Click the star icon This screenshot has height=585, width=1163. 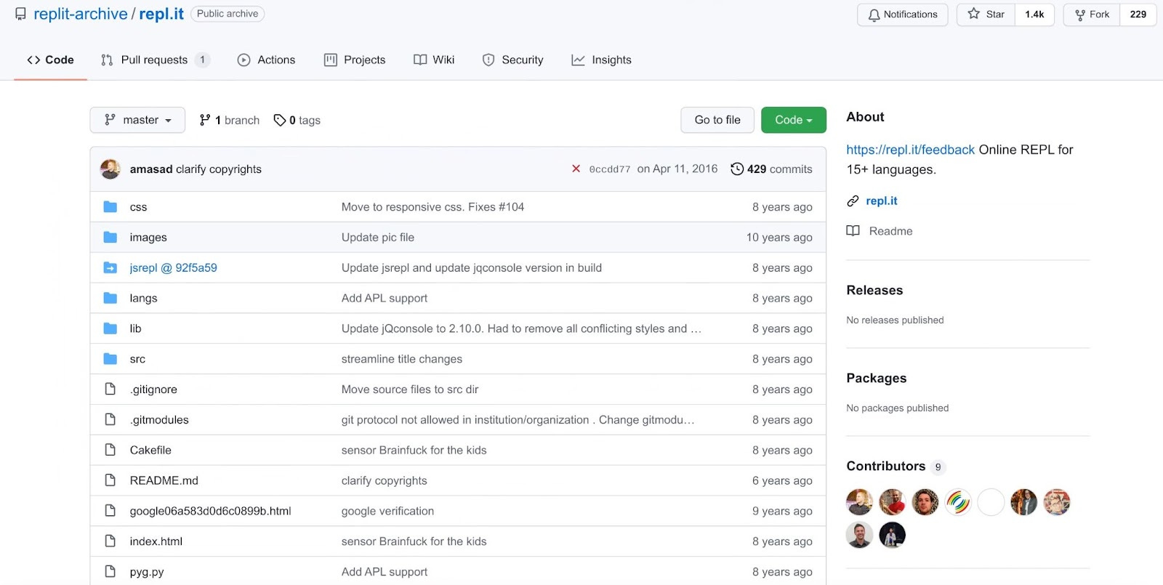point(973,14)
